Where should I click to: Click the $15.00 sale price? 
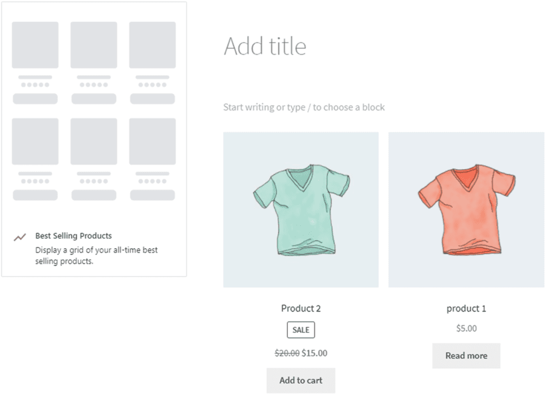(x=315, y=353)
